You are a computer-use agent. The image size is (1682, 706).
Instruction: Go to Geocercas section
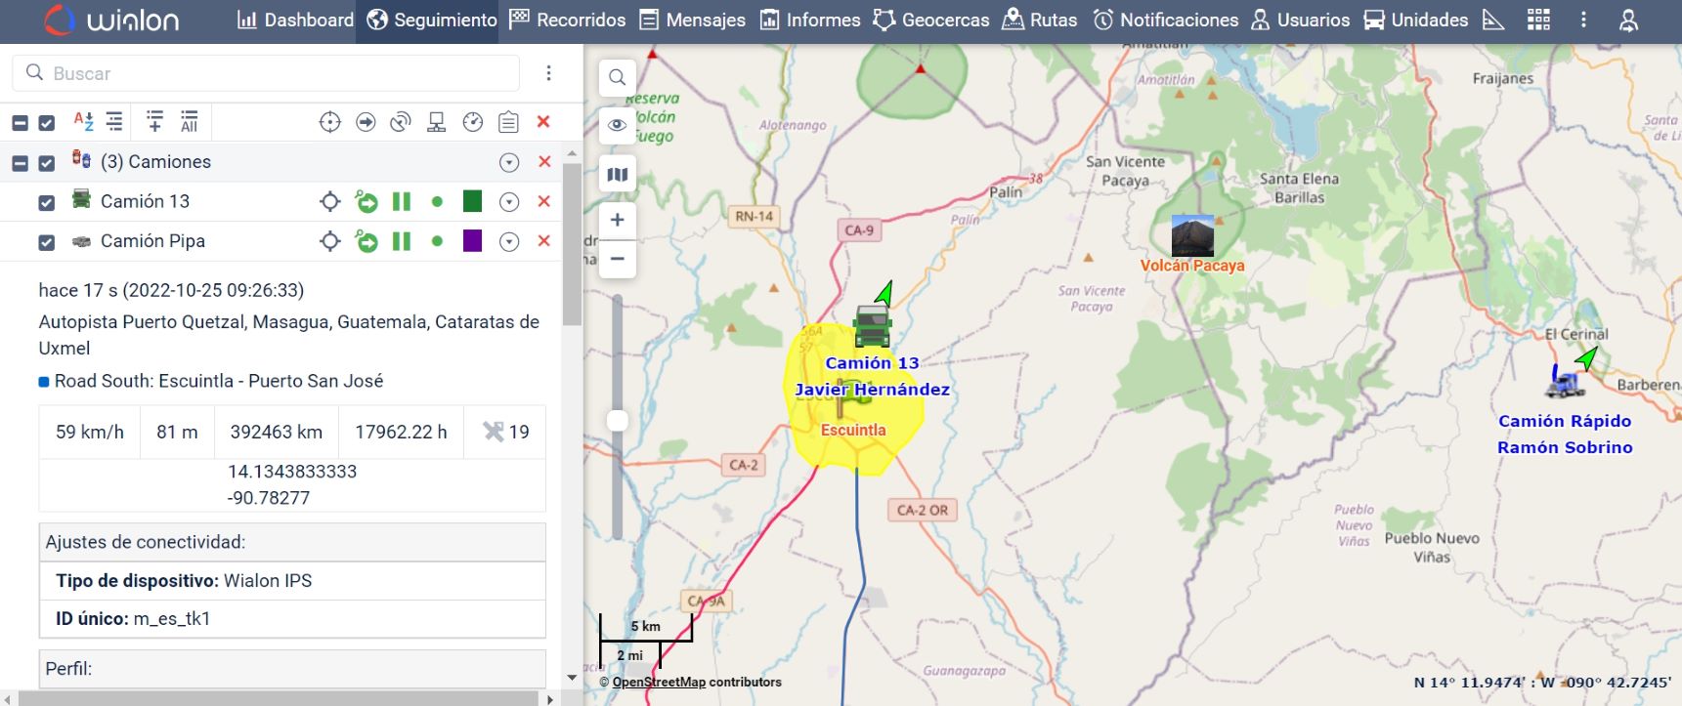(x=931, y=21)
